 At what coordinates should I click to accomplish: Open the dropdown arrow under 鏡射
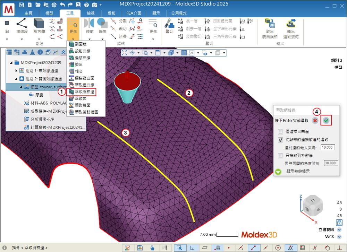90,40
